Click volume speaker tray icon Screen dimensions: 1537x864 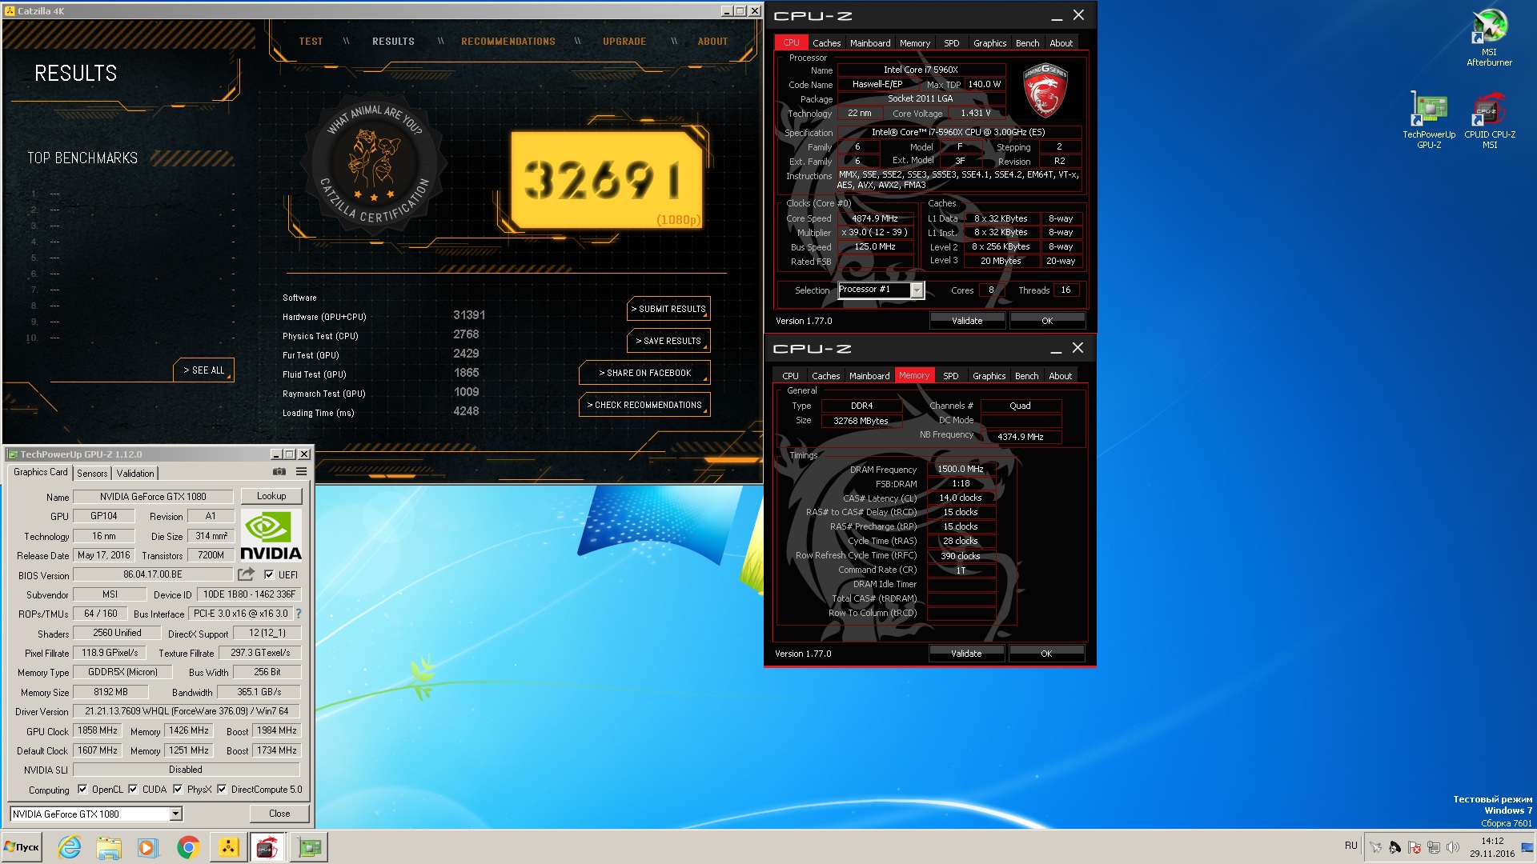(1453, 847)
